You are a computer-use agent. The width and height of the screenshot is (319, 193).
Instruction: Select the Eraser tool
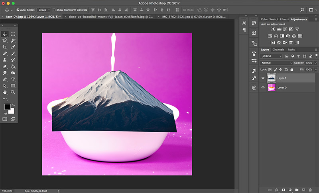point(5,66)
